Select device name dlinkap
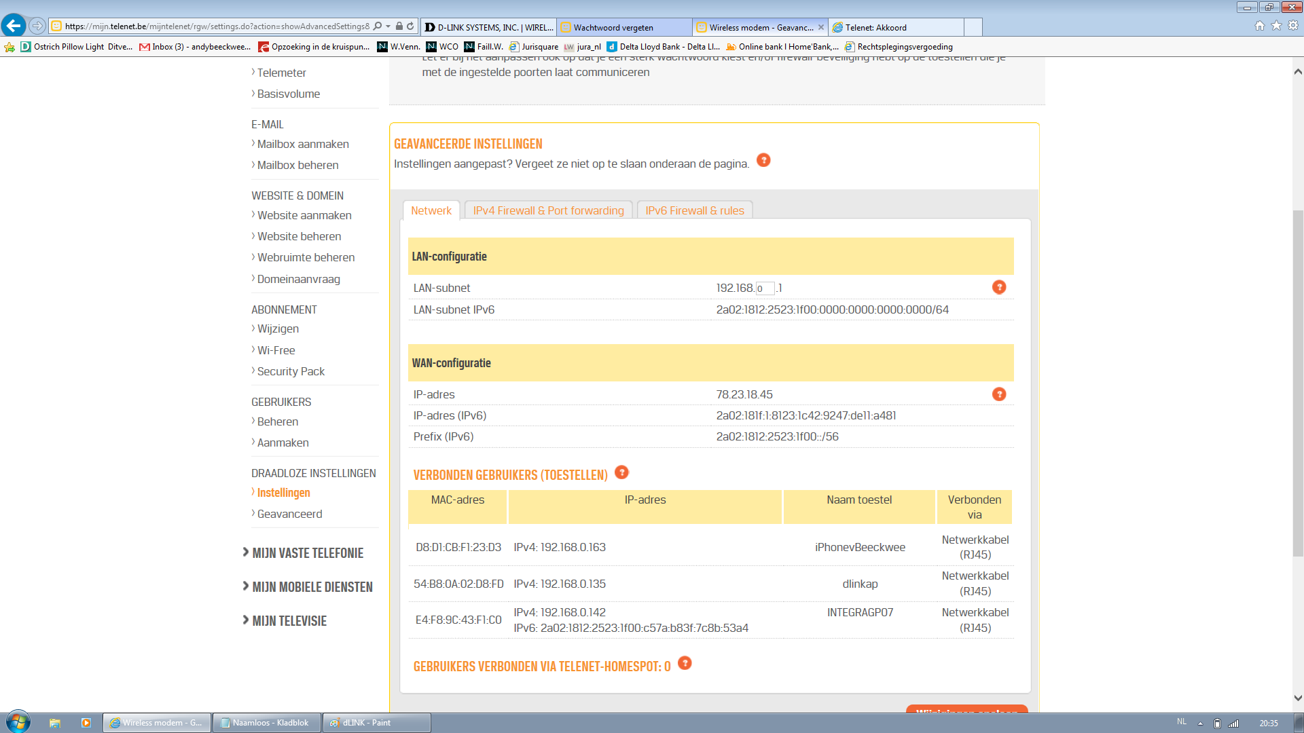This screenshot has width=1304, height=733. coord(860,584)
